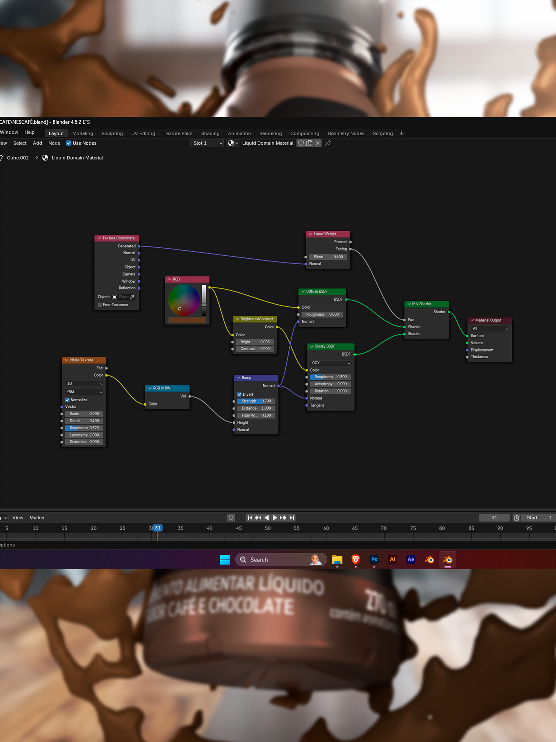Uncheck the Use Nodes checkbox
The width and height of the screenshot is (556, 742).
69,143
